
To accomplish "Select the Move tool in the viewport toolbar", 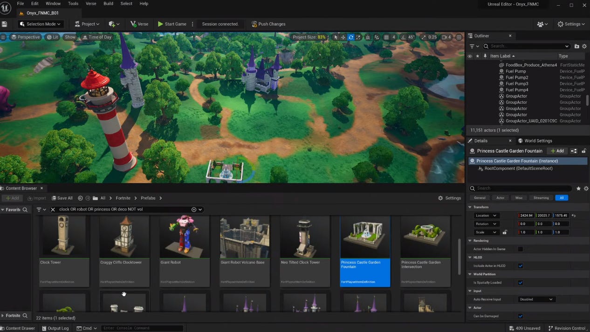I will pyautogui.click(x=343, y=36).
